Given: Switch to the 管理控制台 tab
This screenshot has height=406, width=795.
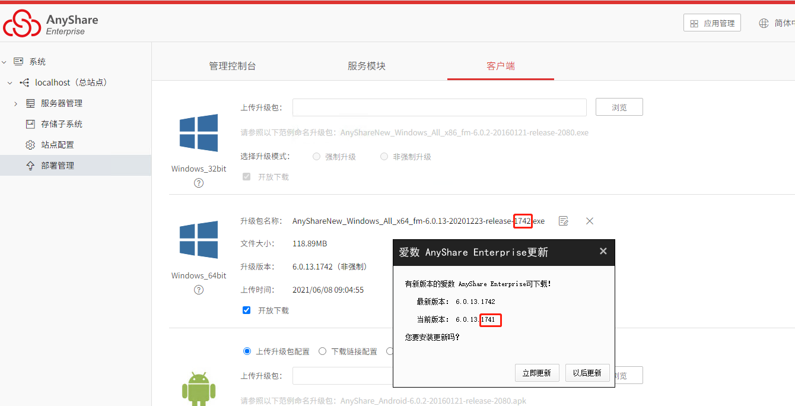Looking at the screenshot, I should 233,66.
